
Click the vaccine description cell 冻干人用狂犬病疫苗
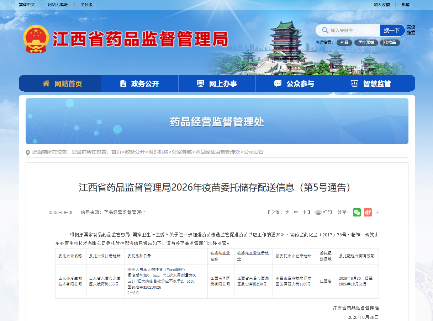166,281
